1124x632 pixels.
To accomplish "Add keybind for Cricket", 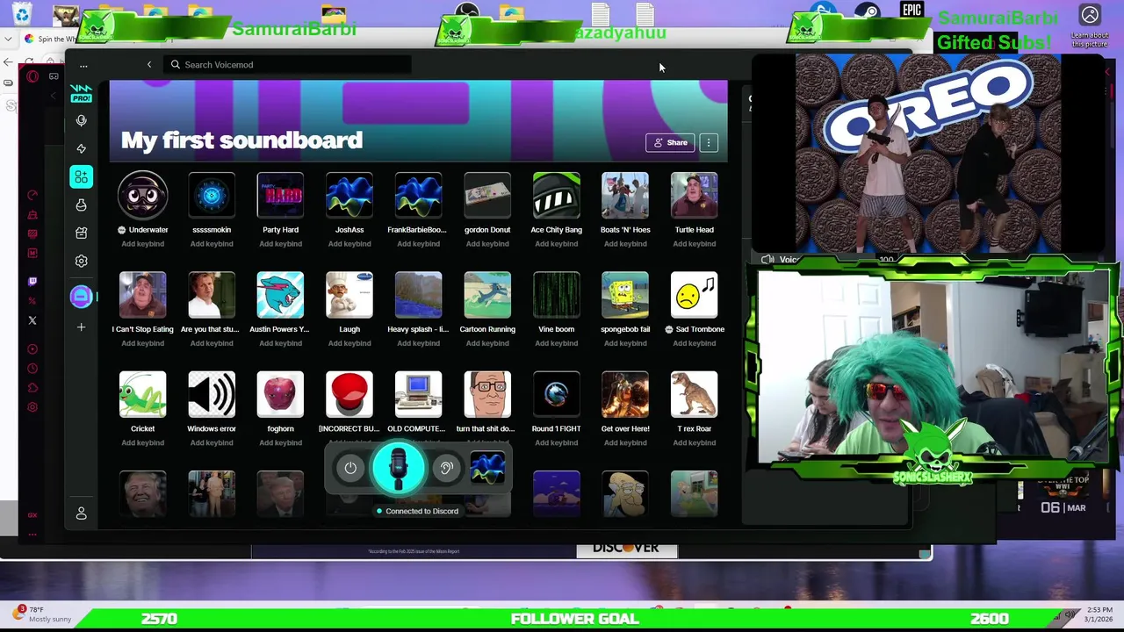I will (142, 442).
